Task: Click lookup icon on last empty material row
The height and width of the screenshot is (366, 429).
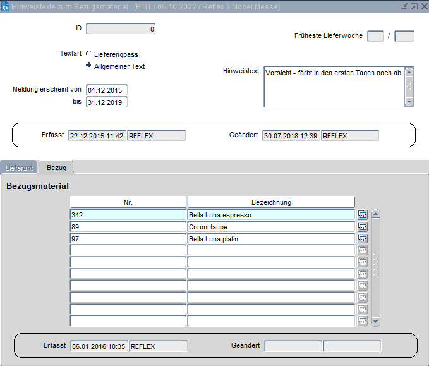Action: click(x=363, y=321)
